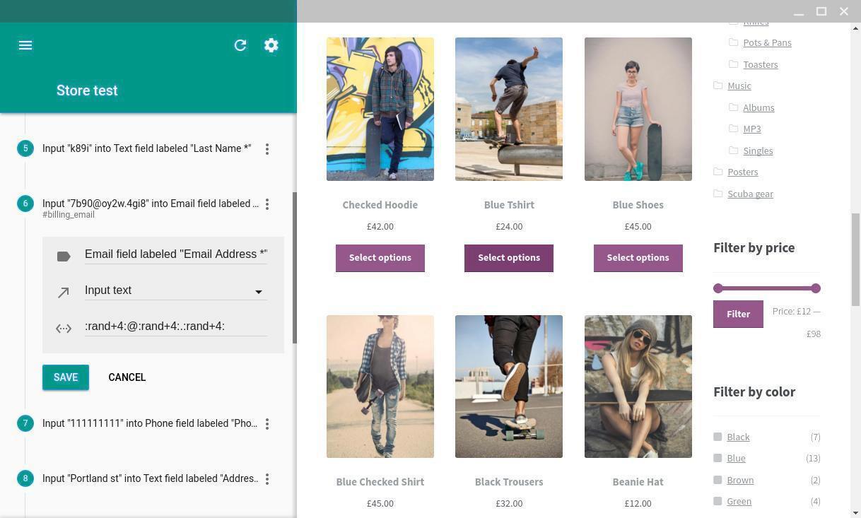The height and width of the screenshot is (518, 861).
Task: Open the Posters category
Action: point(742,172)
